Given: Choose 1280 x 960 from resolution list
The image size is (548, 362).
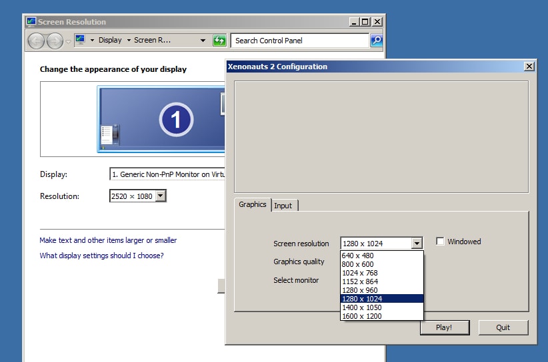Looking at the screenshot, I should point(381,290).
